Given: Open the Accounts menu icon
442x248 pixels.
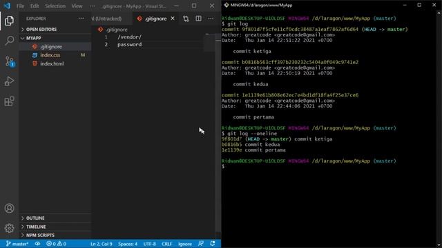Looking at the screenshot, I should (9, 208).
